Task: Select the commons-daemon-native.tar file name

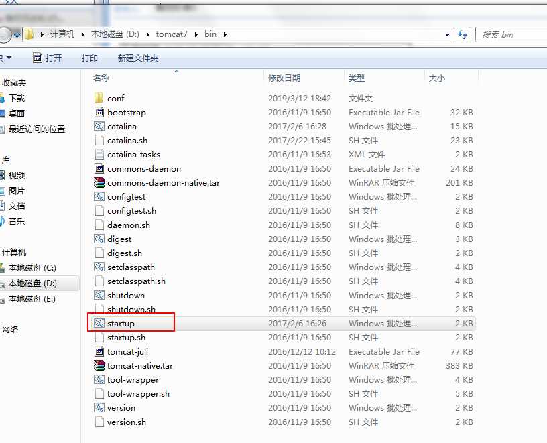Action: click(164, 182)
